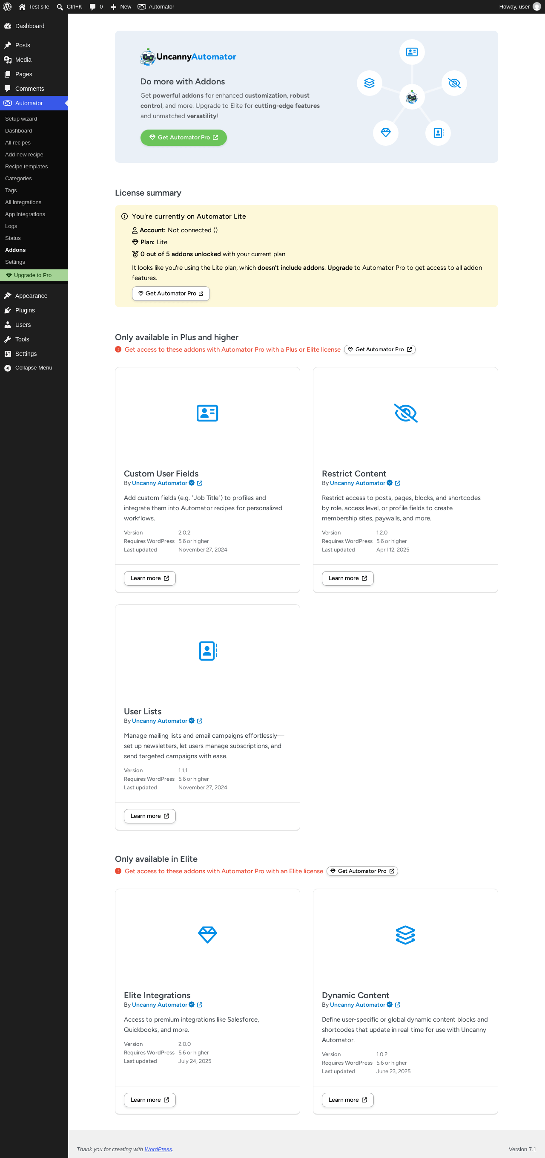The height and width of the screenshot is (1158, 545).
Task: Click Collapse Menu arrow icon
Action: 8,368
